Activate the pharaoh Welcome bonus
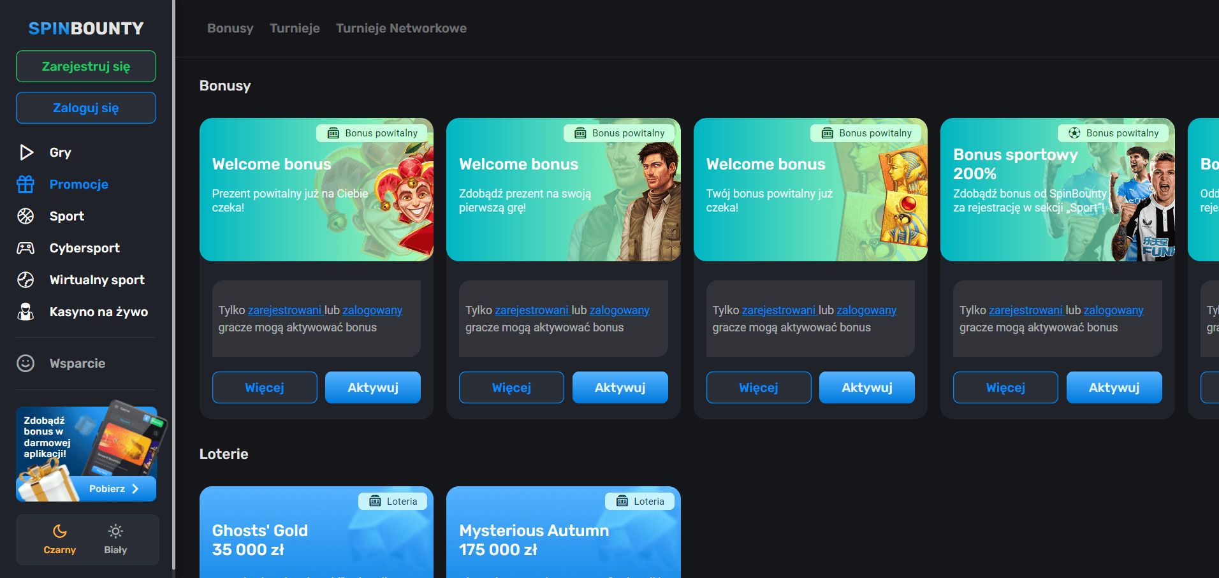The image size is (1219, 578). click(x=867, y=387)
